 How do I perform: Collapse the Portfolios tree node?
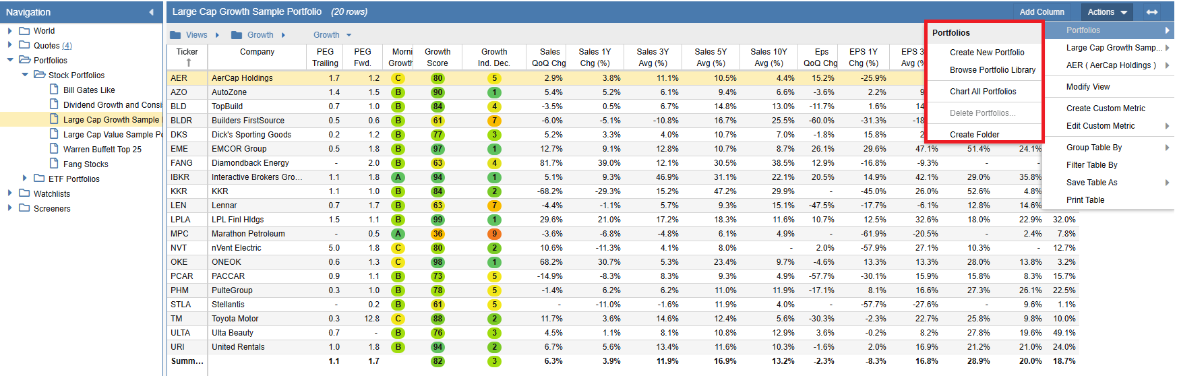click(10, 60)
